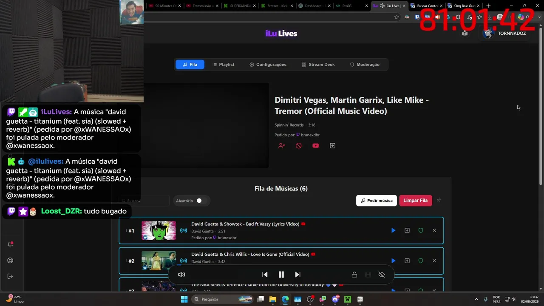The width and height of the screenshot is (544, 306).
Task: Open the notifications bell in sidebar
Action: (11, 244)
